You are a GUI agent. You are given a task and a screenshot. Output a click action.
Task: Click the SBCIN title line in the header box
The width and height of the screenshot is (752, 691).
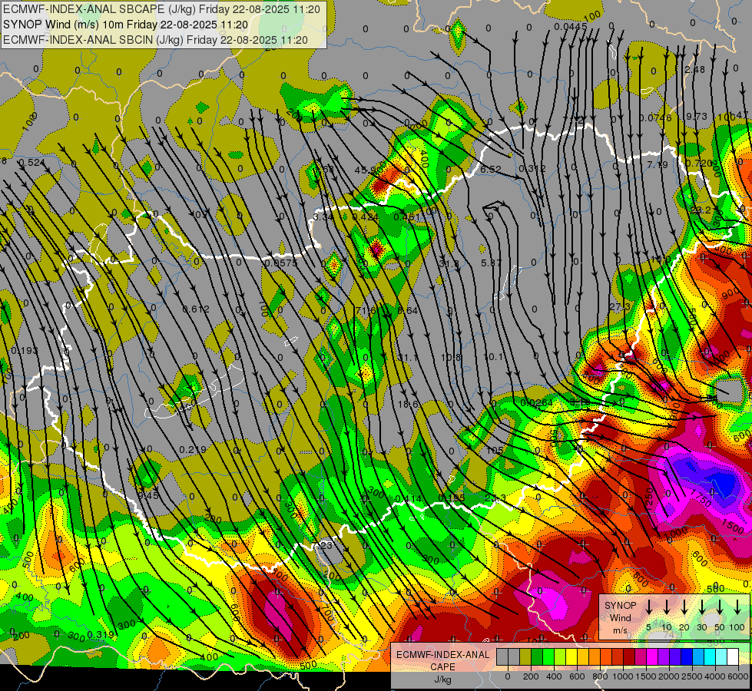155,40
